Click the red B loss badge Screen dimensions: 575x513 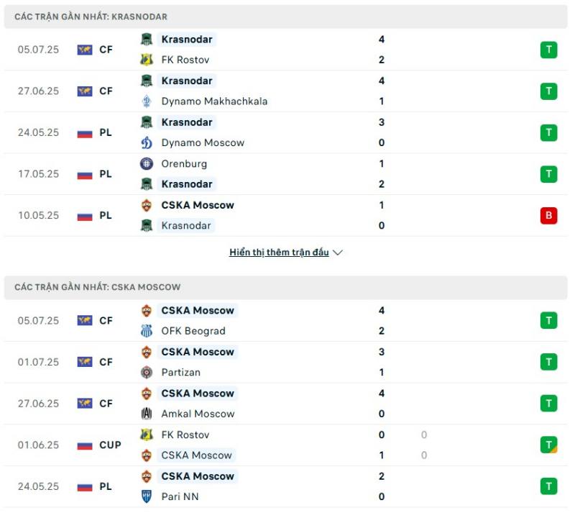click(x=548, y=216)
